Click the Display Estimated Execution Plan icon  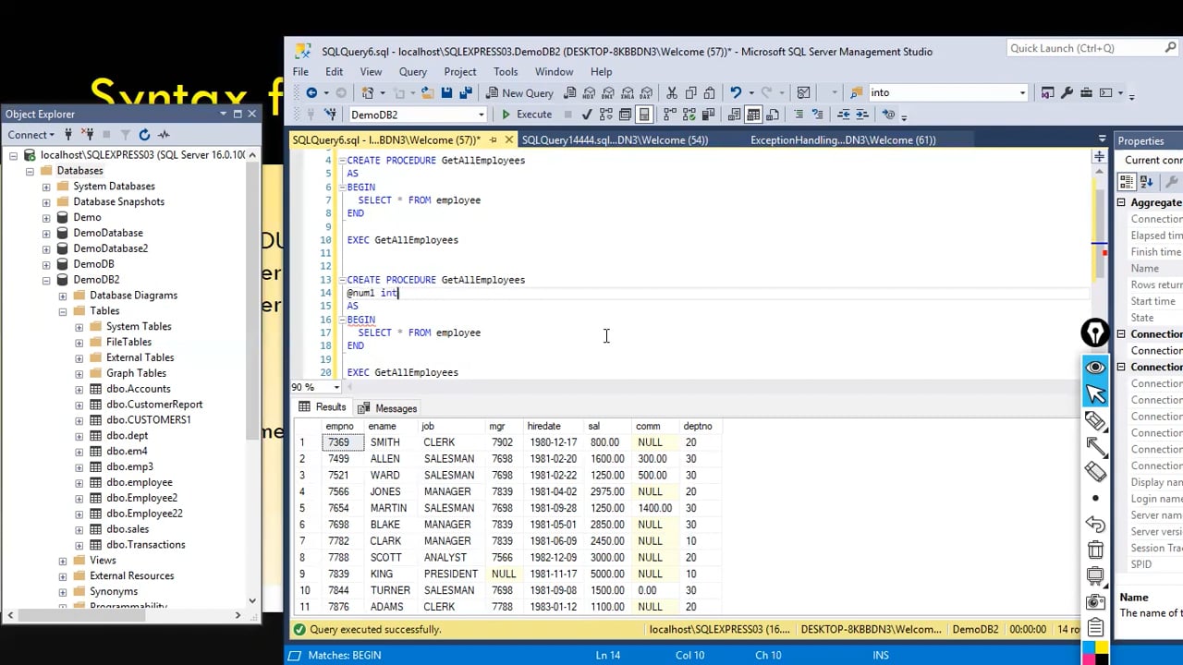(x=606, y=115)
